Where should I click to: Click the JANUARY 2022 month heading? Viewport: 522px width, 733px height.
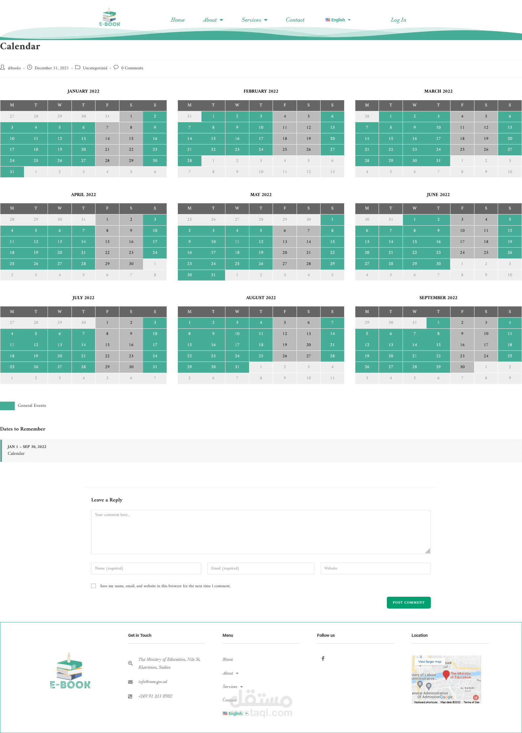pos(83,91)
